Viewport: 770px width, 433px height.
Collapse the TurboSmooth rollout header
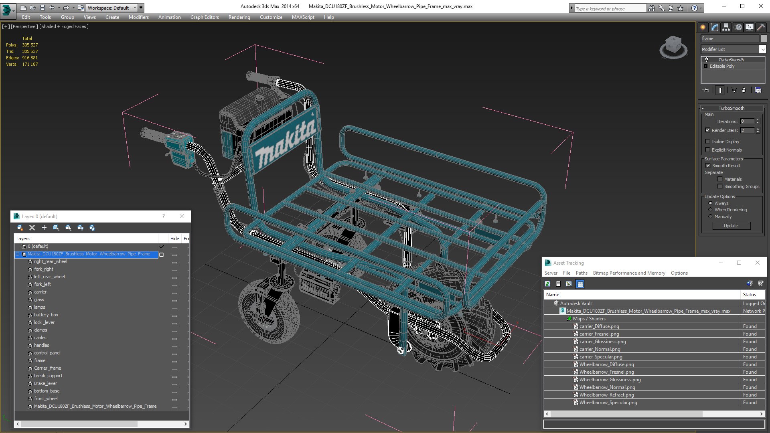pyautogui.click(x=731, y=108)
